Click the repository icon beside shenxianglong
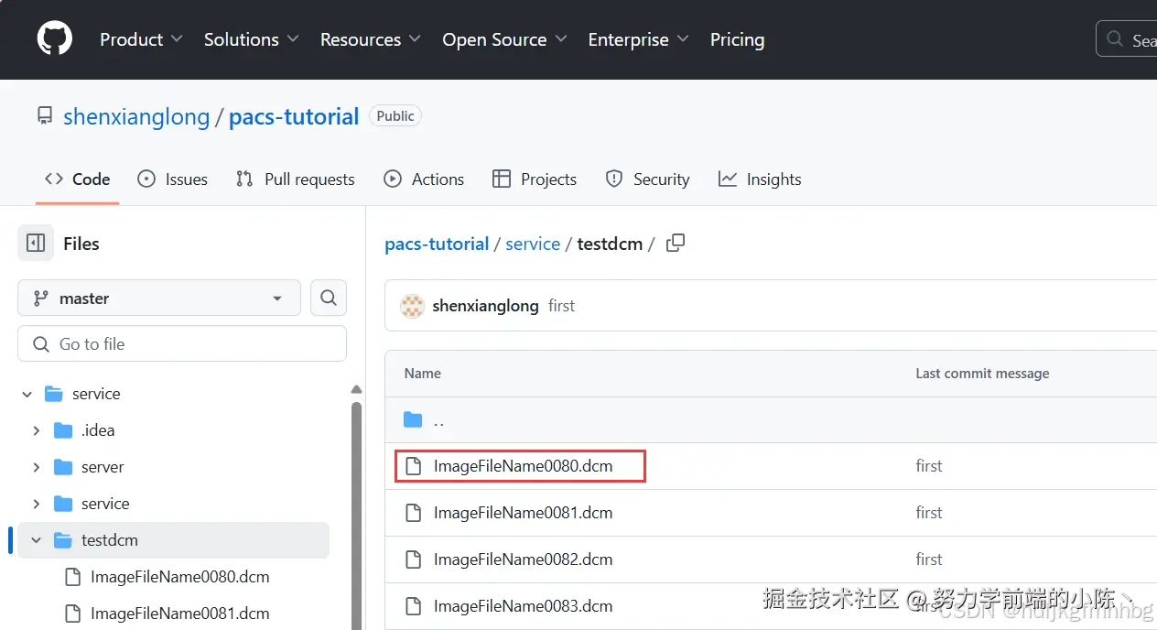1157x630 pixels. click(45, 116)
